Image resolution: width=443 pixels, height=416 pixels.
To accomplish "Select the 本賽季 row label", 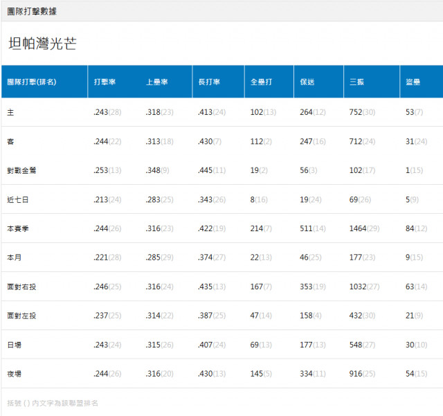I will click(x=18, y=228).
